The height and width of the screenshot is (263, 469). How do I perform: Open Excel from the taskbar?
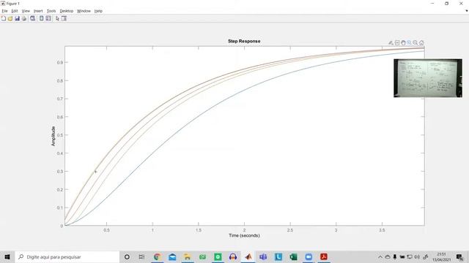tap(293, 256)
